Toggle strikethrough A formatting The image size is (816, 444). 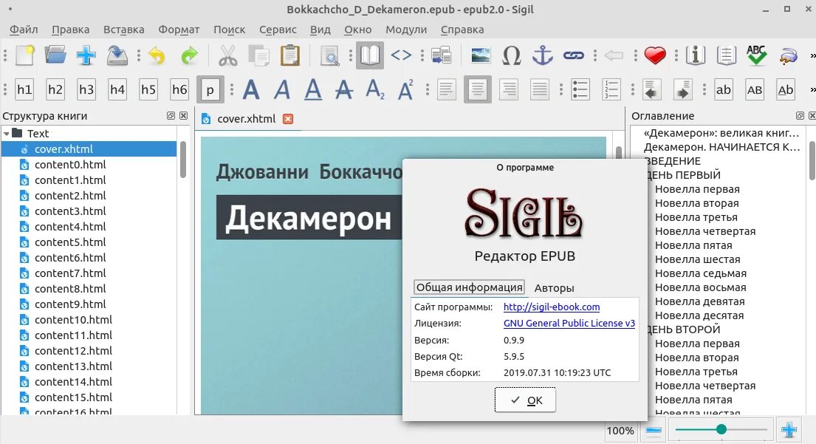tap(344, 89)
